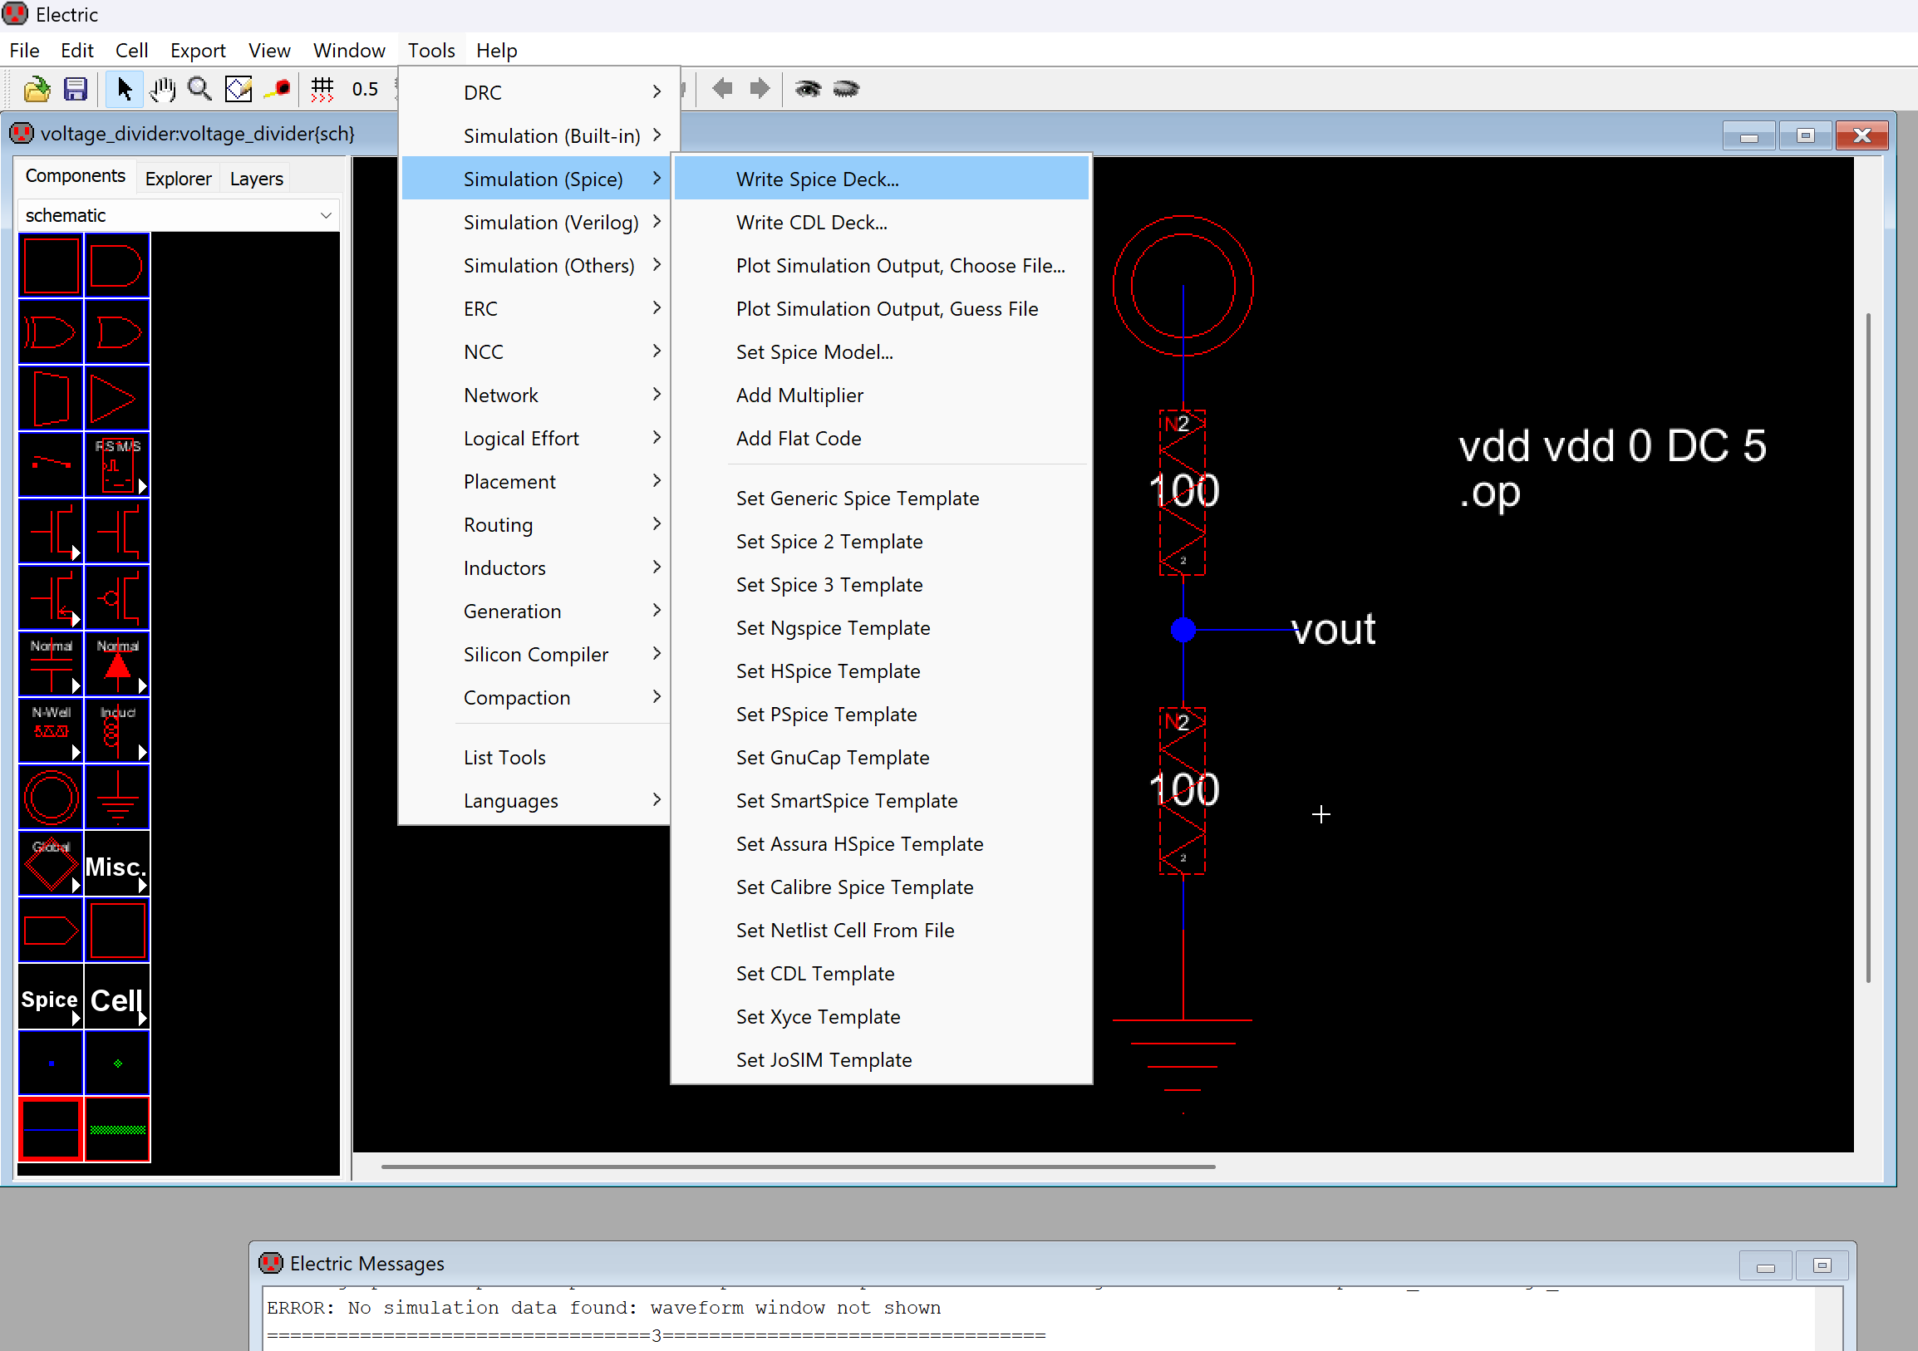Expand the DRC submenu
The image size is (1918, 1351).
(x=535, y=92)
